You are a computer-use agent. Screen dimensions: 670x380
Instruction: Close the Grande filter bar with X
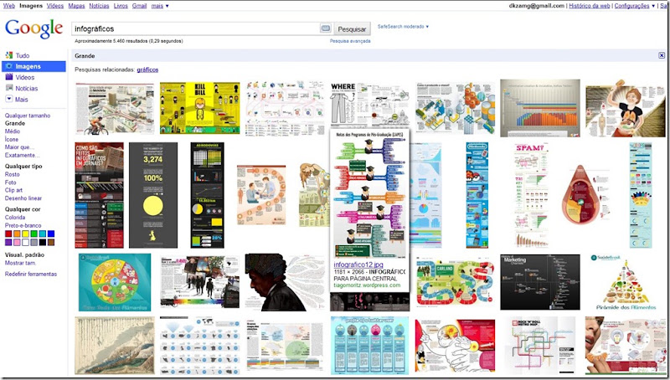[x=662, y=55]
